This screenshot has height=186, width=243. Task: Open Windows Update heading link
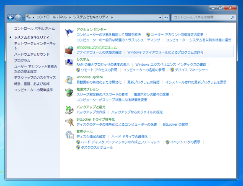point(90,77)
